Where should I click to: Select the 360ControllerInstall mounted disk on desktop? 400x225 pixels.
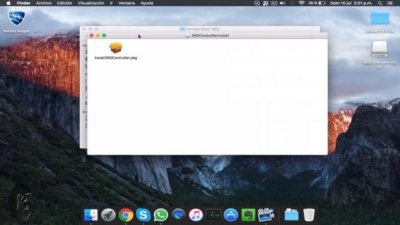pyautogui.click(x=379, y=49)
